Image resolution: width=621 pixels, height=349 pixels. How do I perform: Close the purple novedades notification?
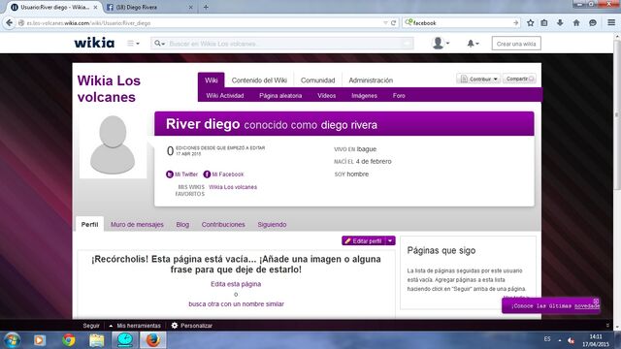point(596,301)
